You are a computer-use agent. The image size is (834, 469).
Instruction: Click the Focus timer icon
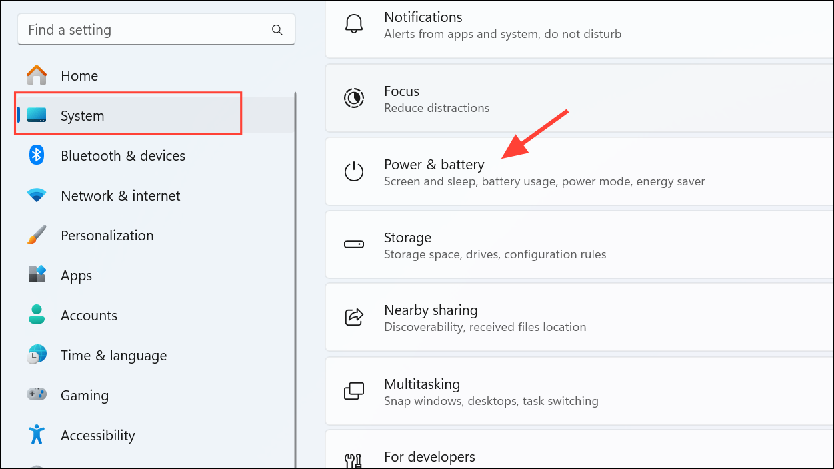[353, 99]
